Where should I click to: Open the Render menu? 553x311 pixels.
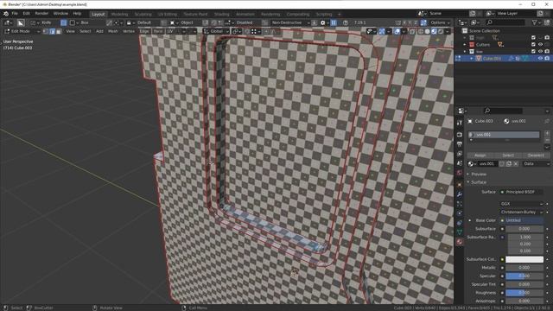[41, 14]
